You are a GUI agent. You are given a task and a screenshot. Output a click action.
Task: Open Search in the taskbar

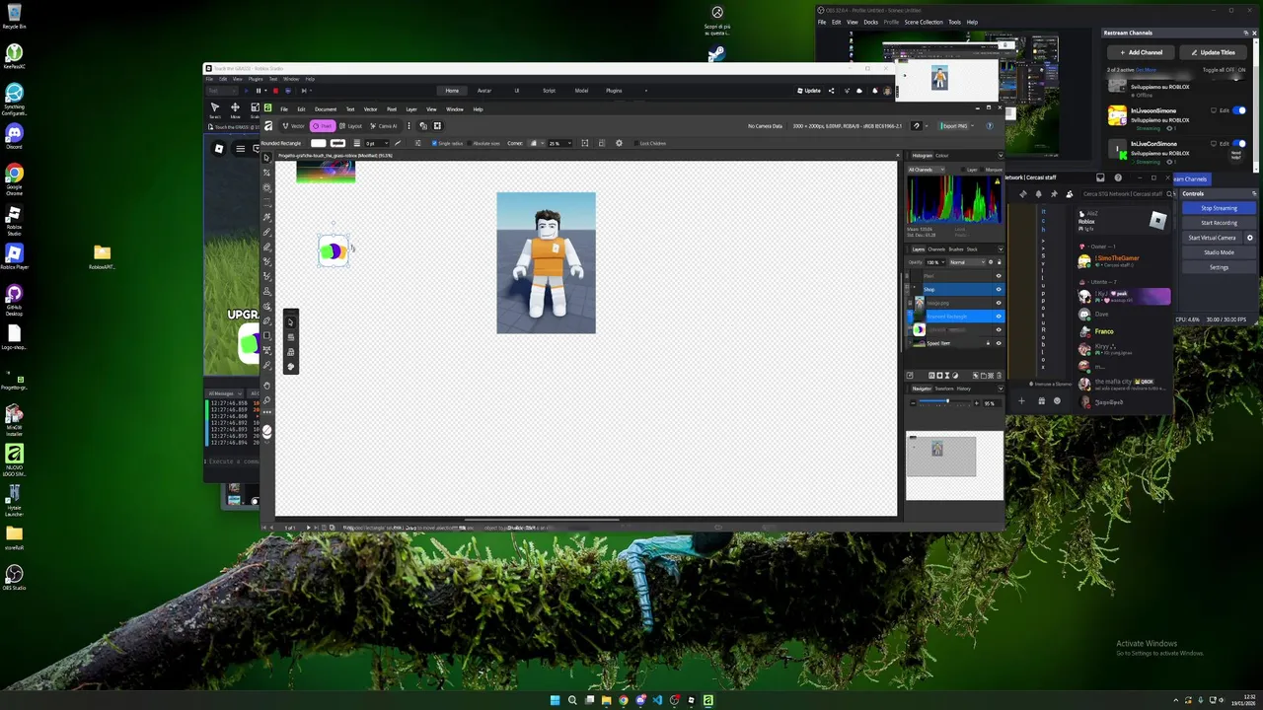click(572, 700)
